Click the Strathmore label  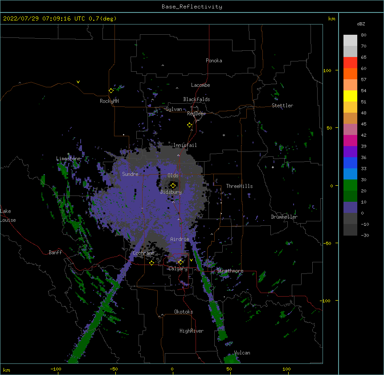click(x=230, y=271)
